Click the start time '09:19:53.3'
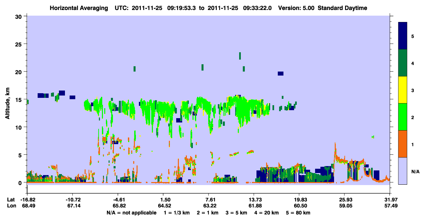The width and height of the screenshot is (433, 222). (x=182, y=8)
